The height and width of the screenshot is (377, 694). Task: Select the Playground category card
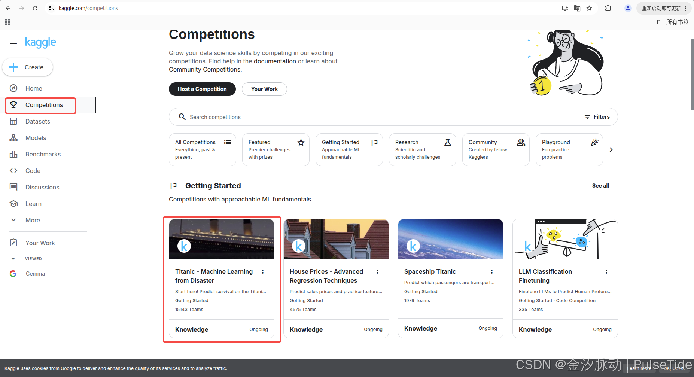pos(569,150)
